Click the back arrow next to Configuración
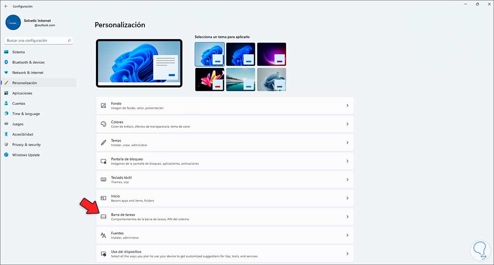 [x=6, y=6]
